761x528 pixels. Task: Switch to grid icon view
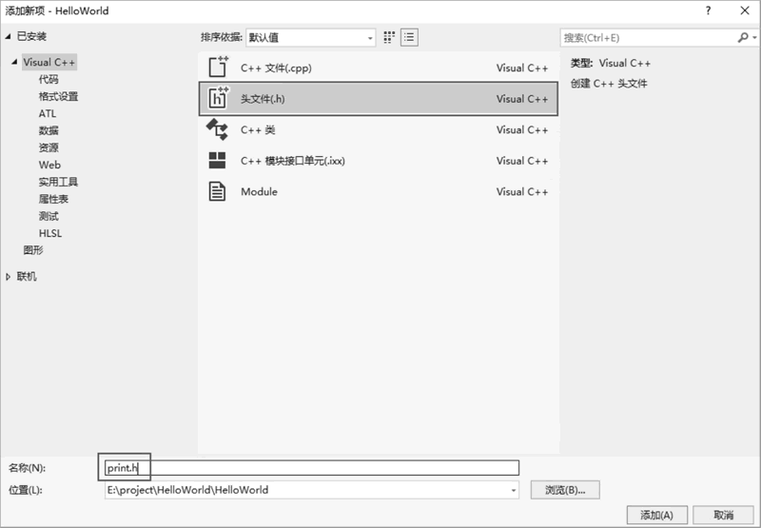coord(389,37)
